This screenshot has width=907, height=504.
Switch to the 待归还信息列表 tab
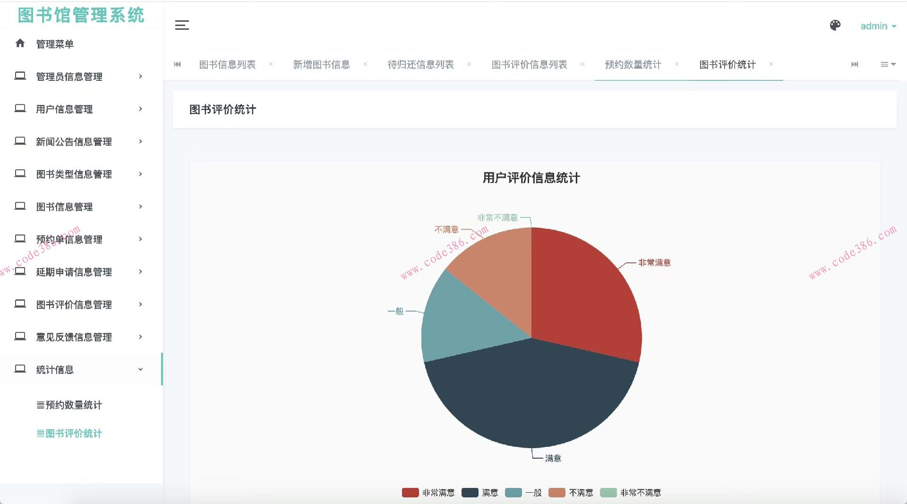point(420,65)
